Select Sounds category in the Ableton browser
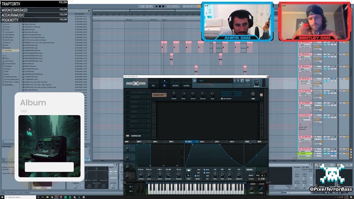354x199 pixels. coord(7,27)
